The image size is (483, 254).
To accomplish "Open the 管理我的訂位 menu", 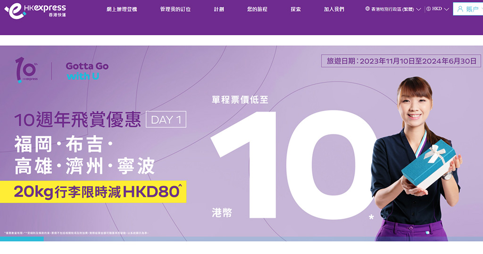I will pyautogui.click(x=175, y=9).
